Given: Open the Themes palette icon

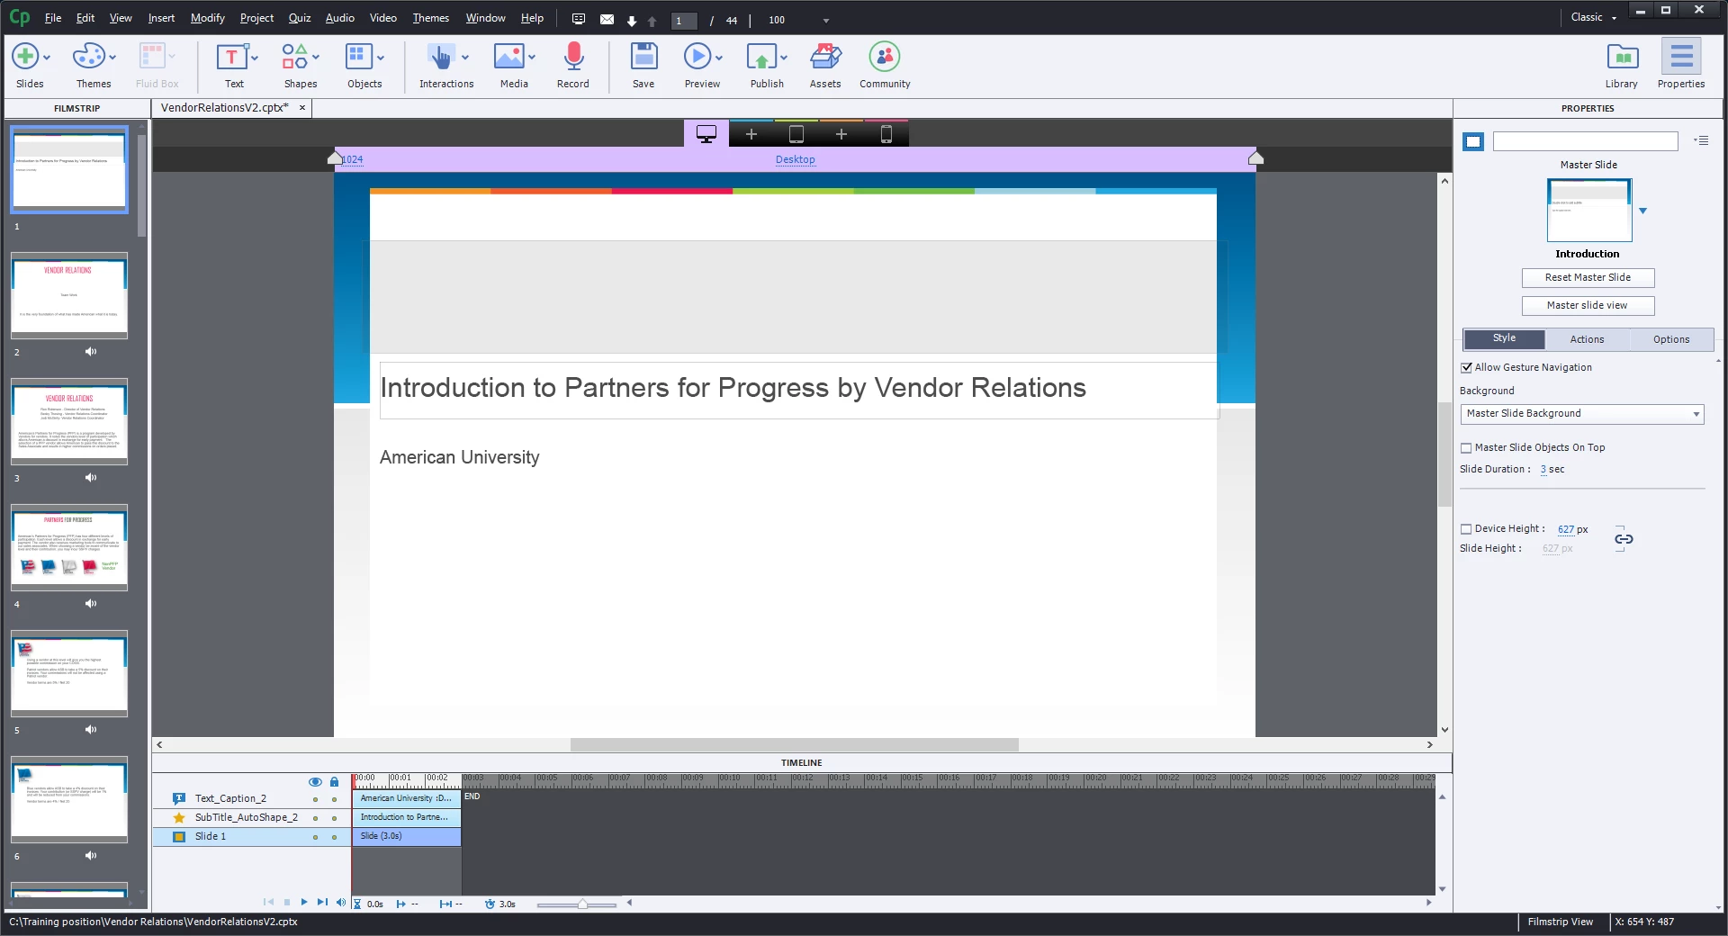Looking at the screenshot, I should (x=88, y=57).
